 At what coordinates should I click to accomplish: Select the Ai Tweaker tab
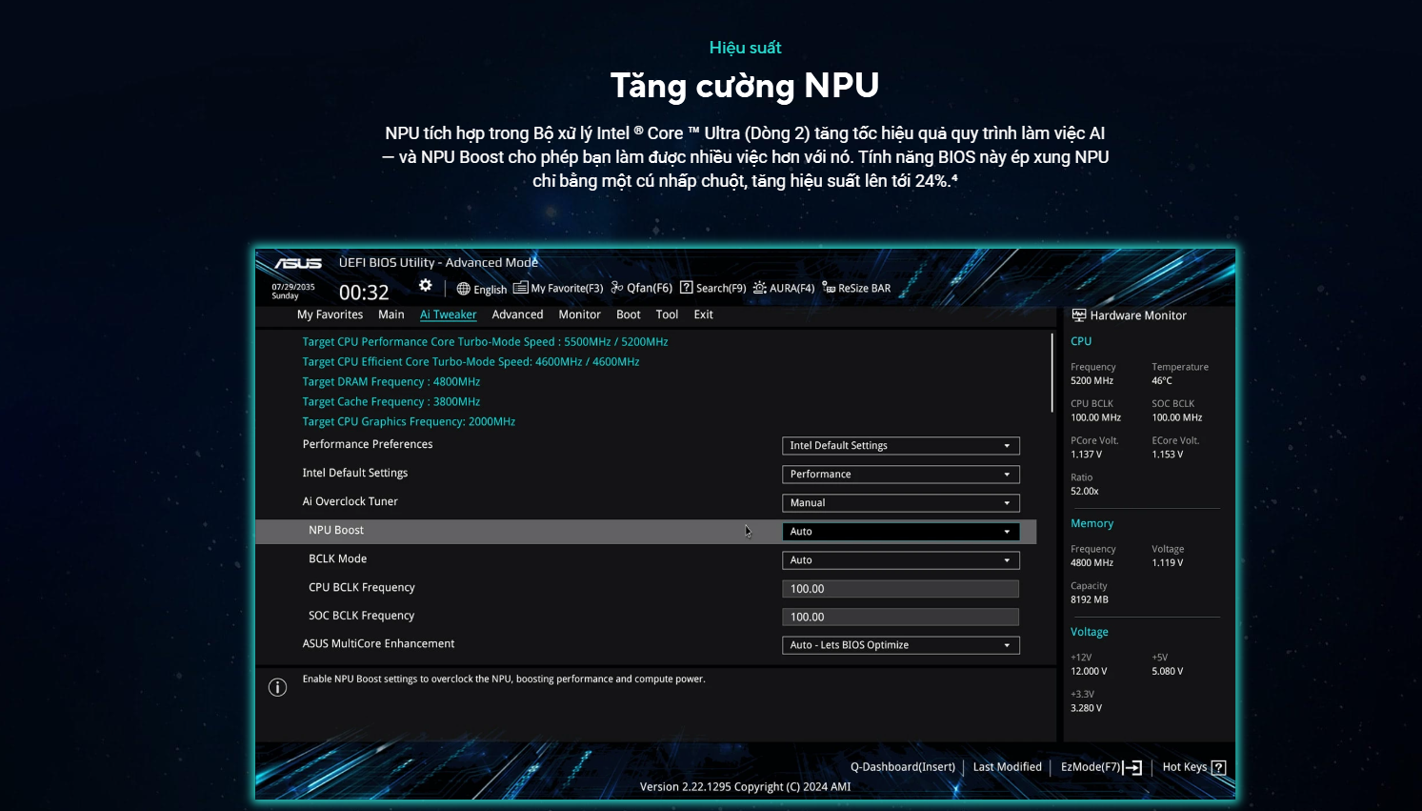point(448,314)
